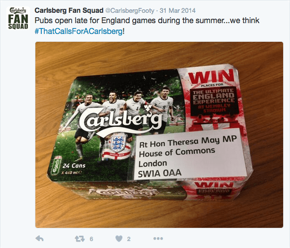Follow the #ThatCallsForACarlsberg hashtag
290x248 pixels.
pyautogui.click(x=79, y=31)
